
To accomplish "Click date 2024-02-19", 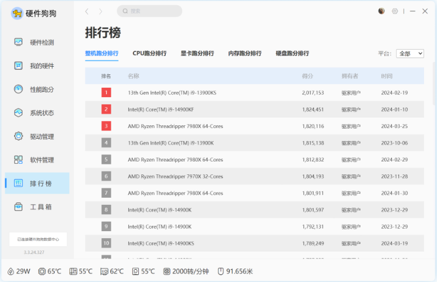I will [x=394, y=92].
